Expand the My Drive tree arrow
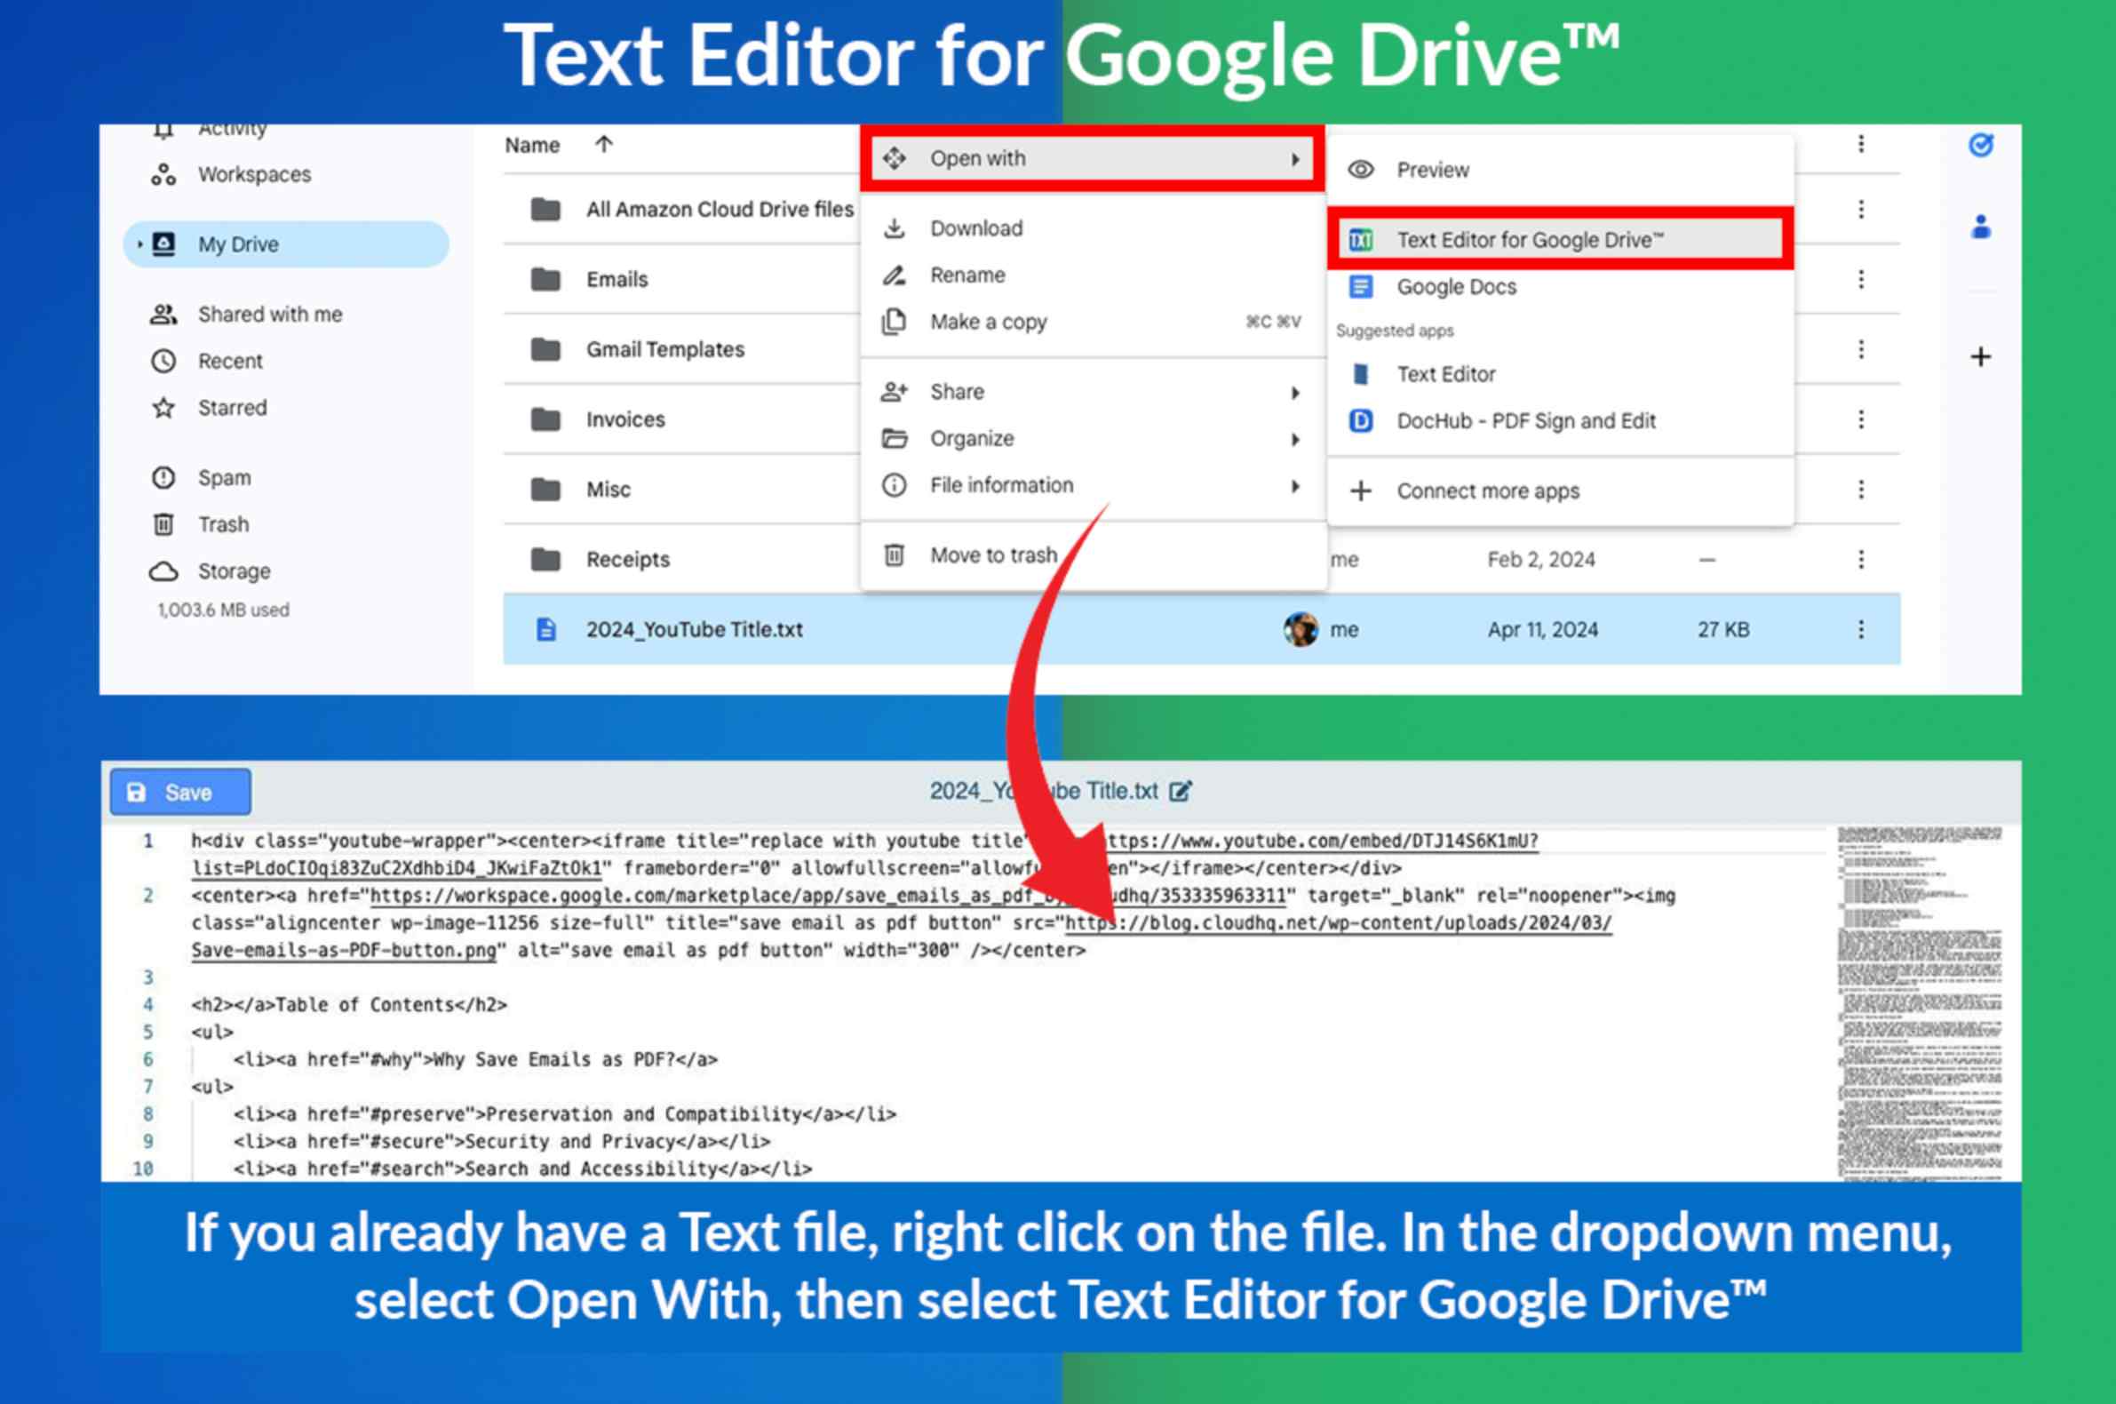This screenshot has width=2116, height=1404. point(139,243)
